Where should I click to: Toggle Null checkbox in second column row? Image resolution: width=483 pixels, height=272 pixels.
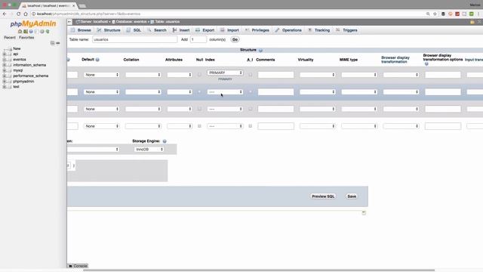click(x=199, y=92)
